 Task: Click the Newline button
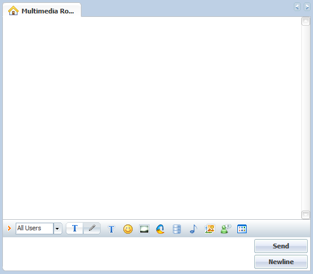[281, 262]
